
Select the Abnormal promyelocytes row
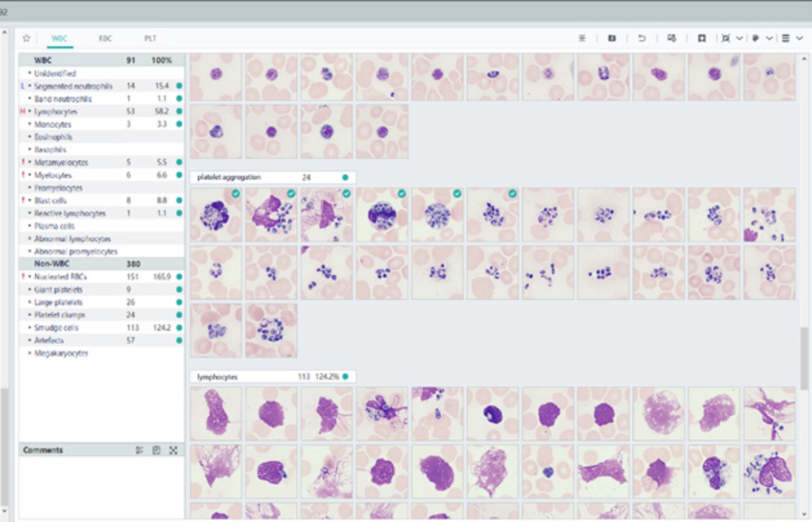pyautogui.click(x=101, y=252)
